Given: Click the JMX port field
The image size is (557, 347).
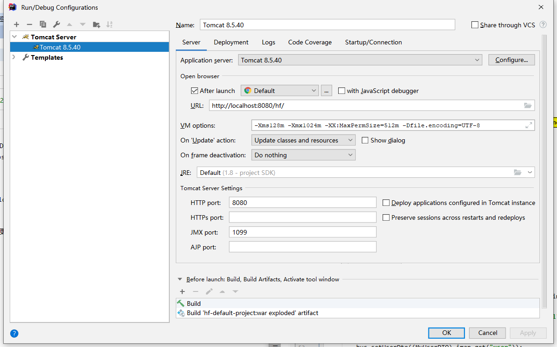Looking at the screenshot, I should (303, 232).
